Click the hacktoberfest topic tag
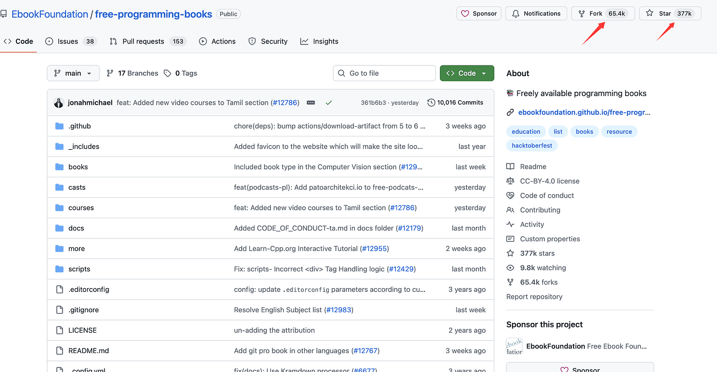The height and width of the screenshot is (372, 717). (x=532, y=146)
